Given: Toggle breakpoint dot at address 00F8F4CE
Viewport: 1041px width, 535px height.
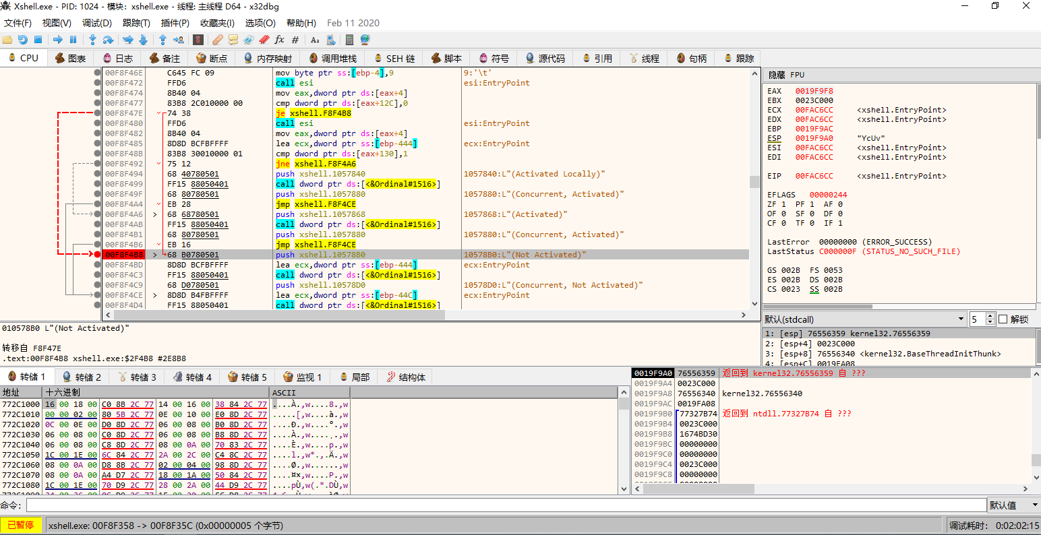Looking at the screenshot, I should 98,295.
